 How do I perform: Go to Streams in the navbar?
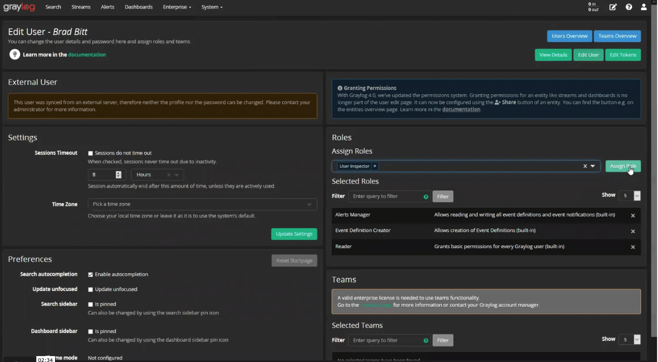(x=81, y=7)
